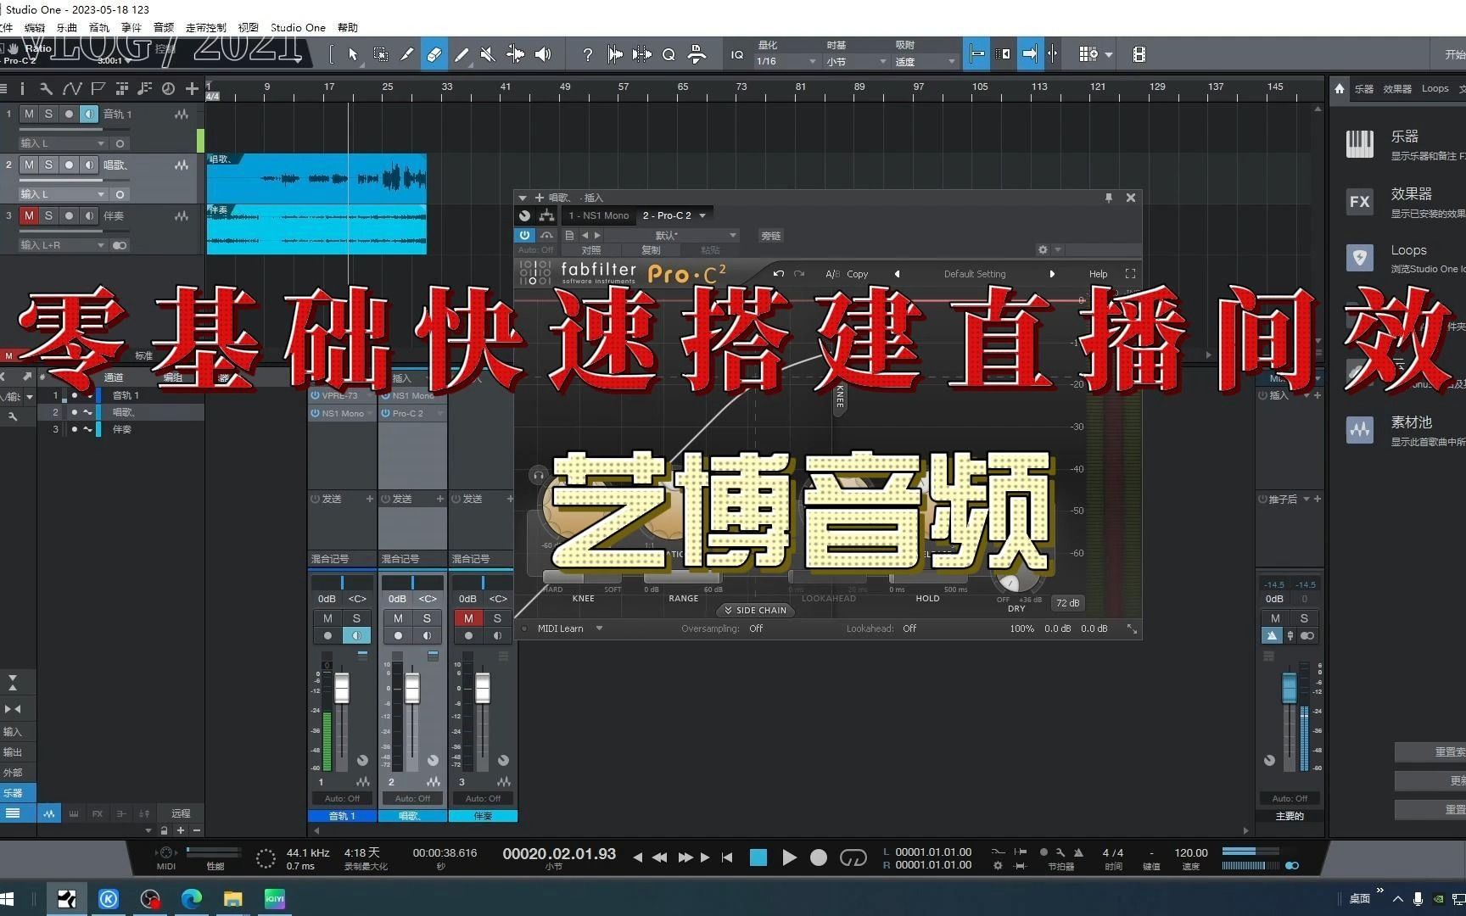Screen dimensions: 1466x916
Task: Pin the plugin window
Action: [1108, 198]
